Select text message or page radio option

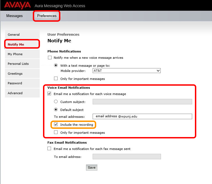click(56, 66)
